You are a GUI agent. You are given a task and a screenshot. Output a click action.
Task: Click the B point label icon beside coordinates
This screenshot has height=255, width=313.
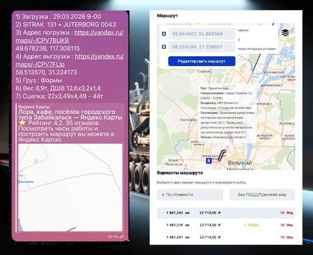click(164, 47)
